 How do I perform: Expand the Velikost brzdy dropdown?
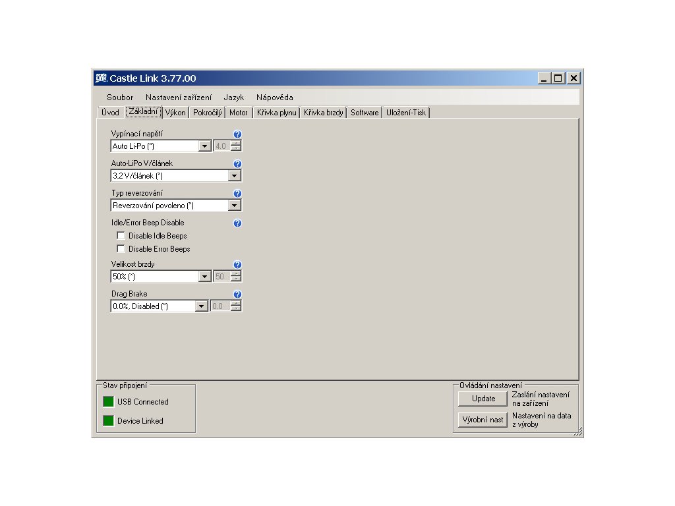click(x=205, y=277)
